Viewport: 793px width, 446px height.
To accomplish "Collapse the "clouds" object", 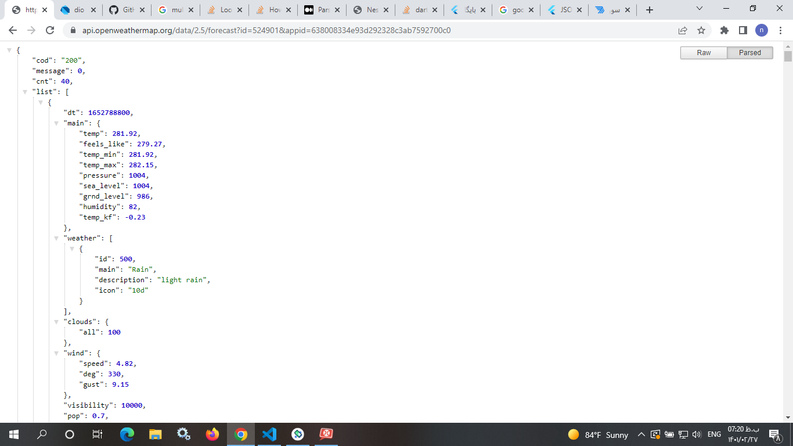I will click(56, 322).
